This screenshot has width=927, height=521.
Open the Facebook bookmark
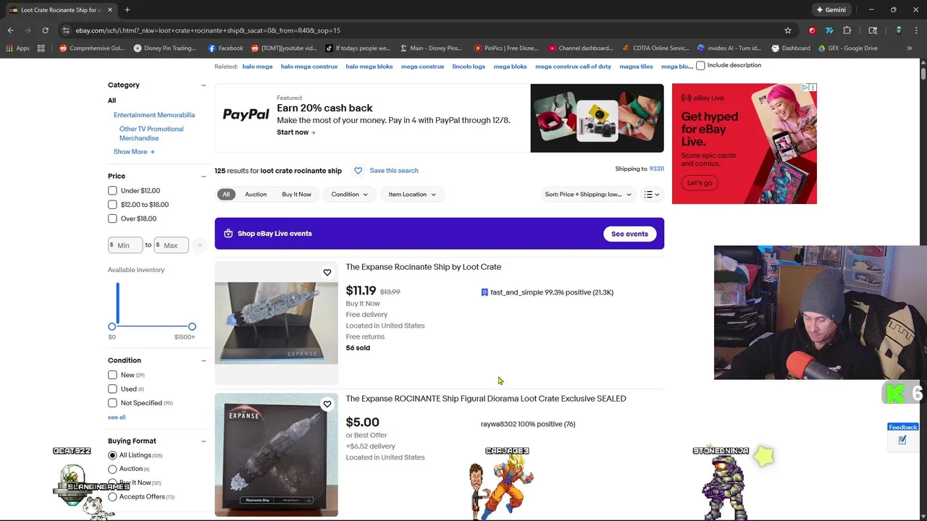225,48
